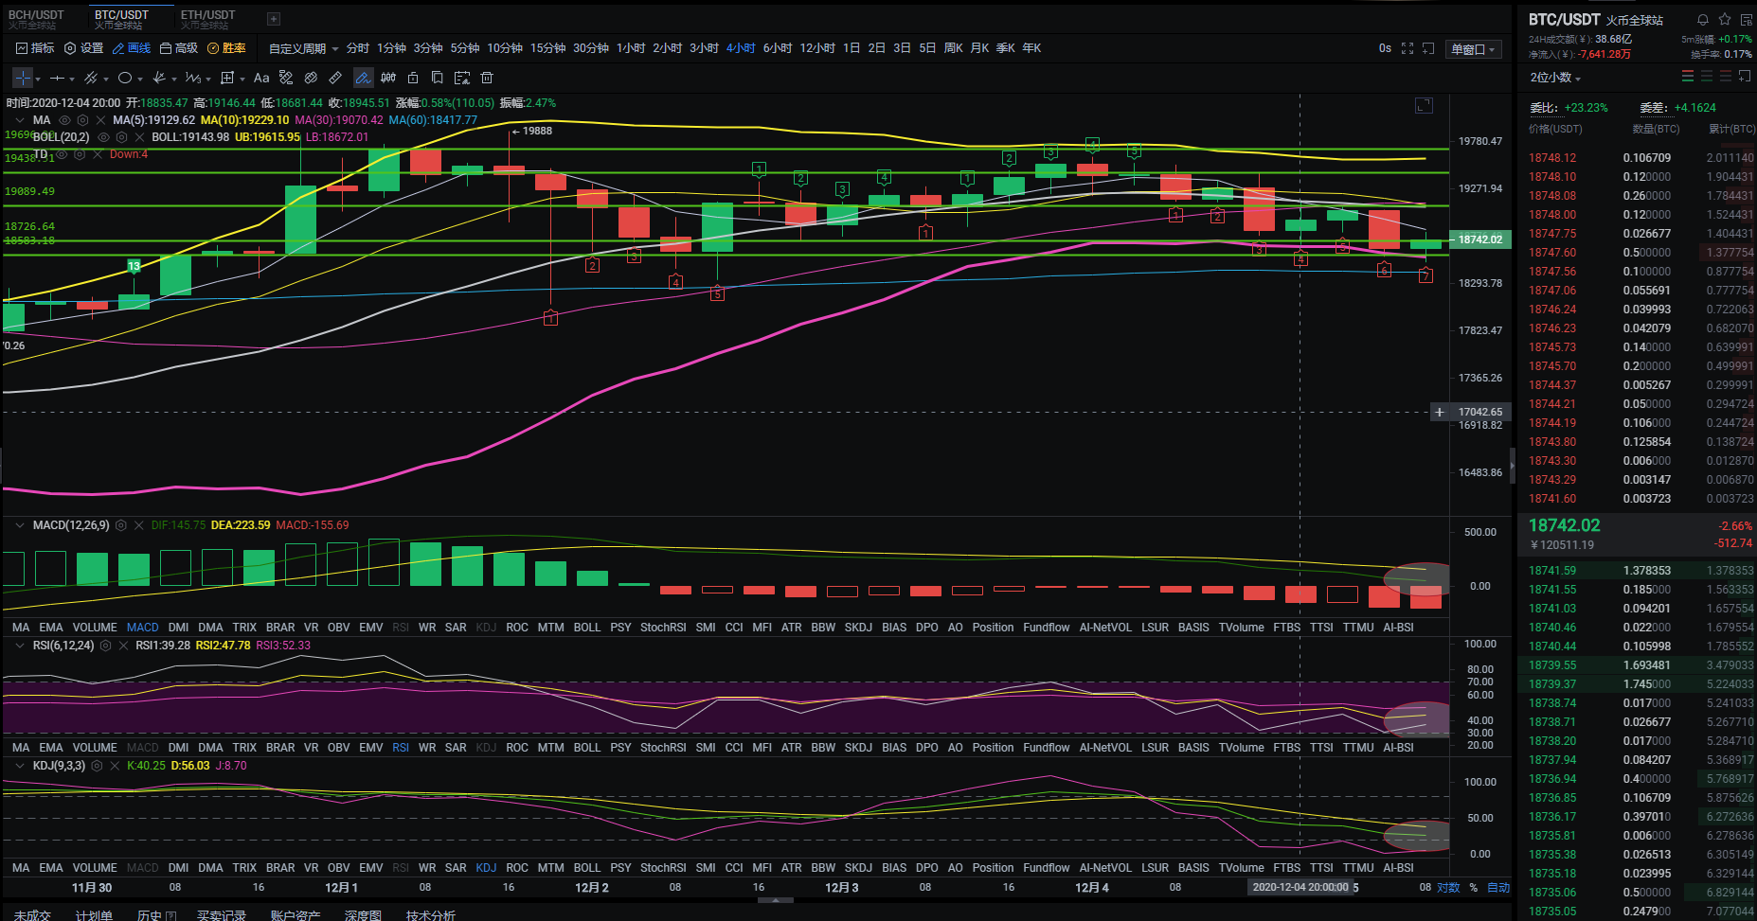
Task: Switch to the ETH/USDT tab
Action: (x=207, y=14)
